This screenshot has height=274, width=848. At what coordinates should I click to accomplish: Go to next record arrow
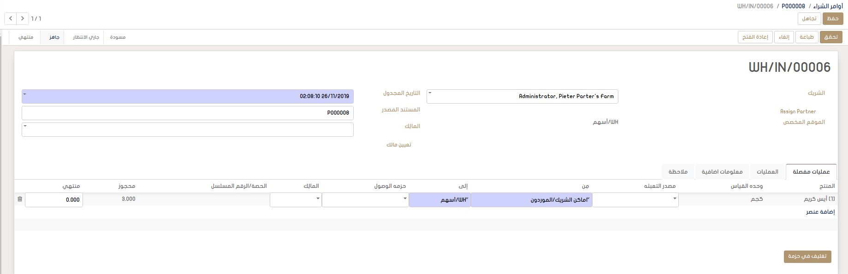23,18
